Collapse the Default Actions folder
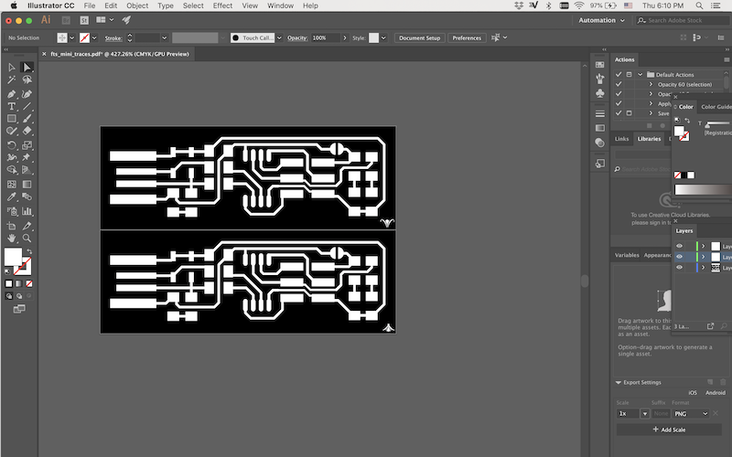This screenshot has width=732, height=457. tap(640, 75)
